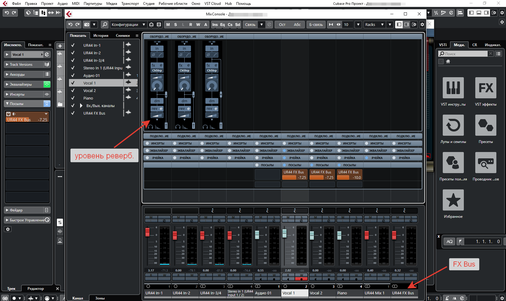Click the Поиск search field
Viewport: 506px width, 301px height.
point(463,54)
